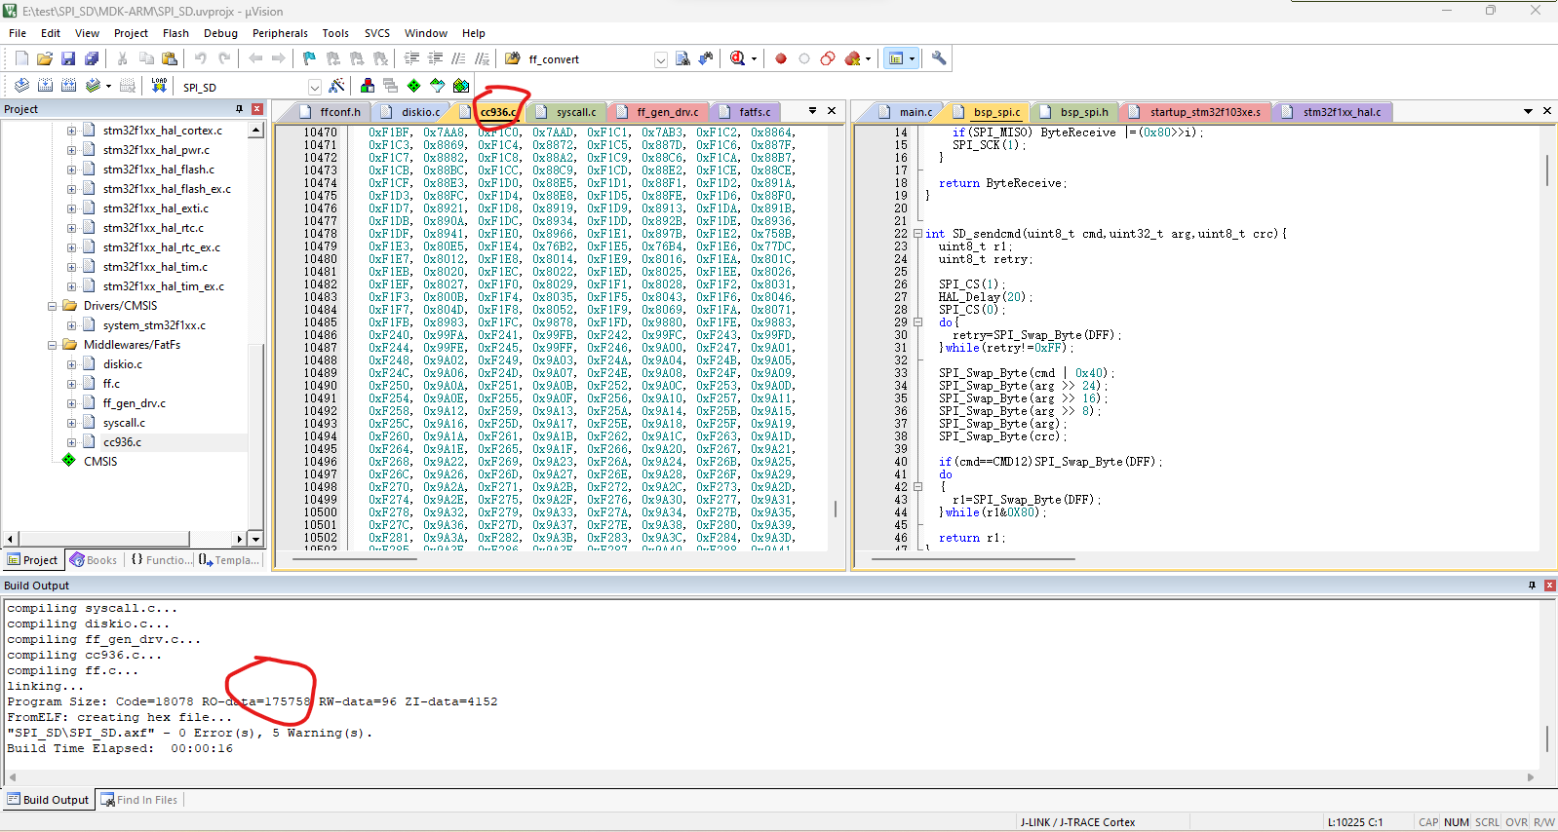Toggle Enable/Disable Breakpoint hollow circle
Screen dimensions: 1558x832
[804, 58]
